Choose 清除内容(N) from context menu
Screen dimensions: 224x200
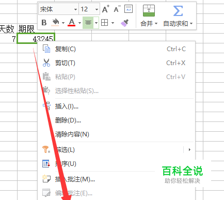click(x=117, y=134)
